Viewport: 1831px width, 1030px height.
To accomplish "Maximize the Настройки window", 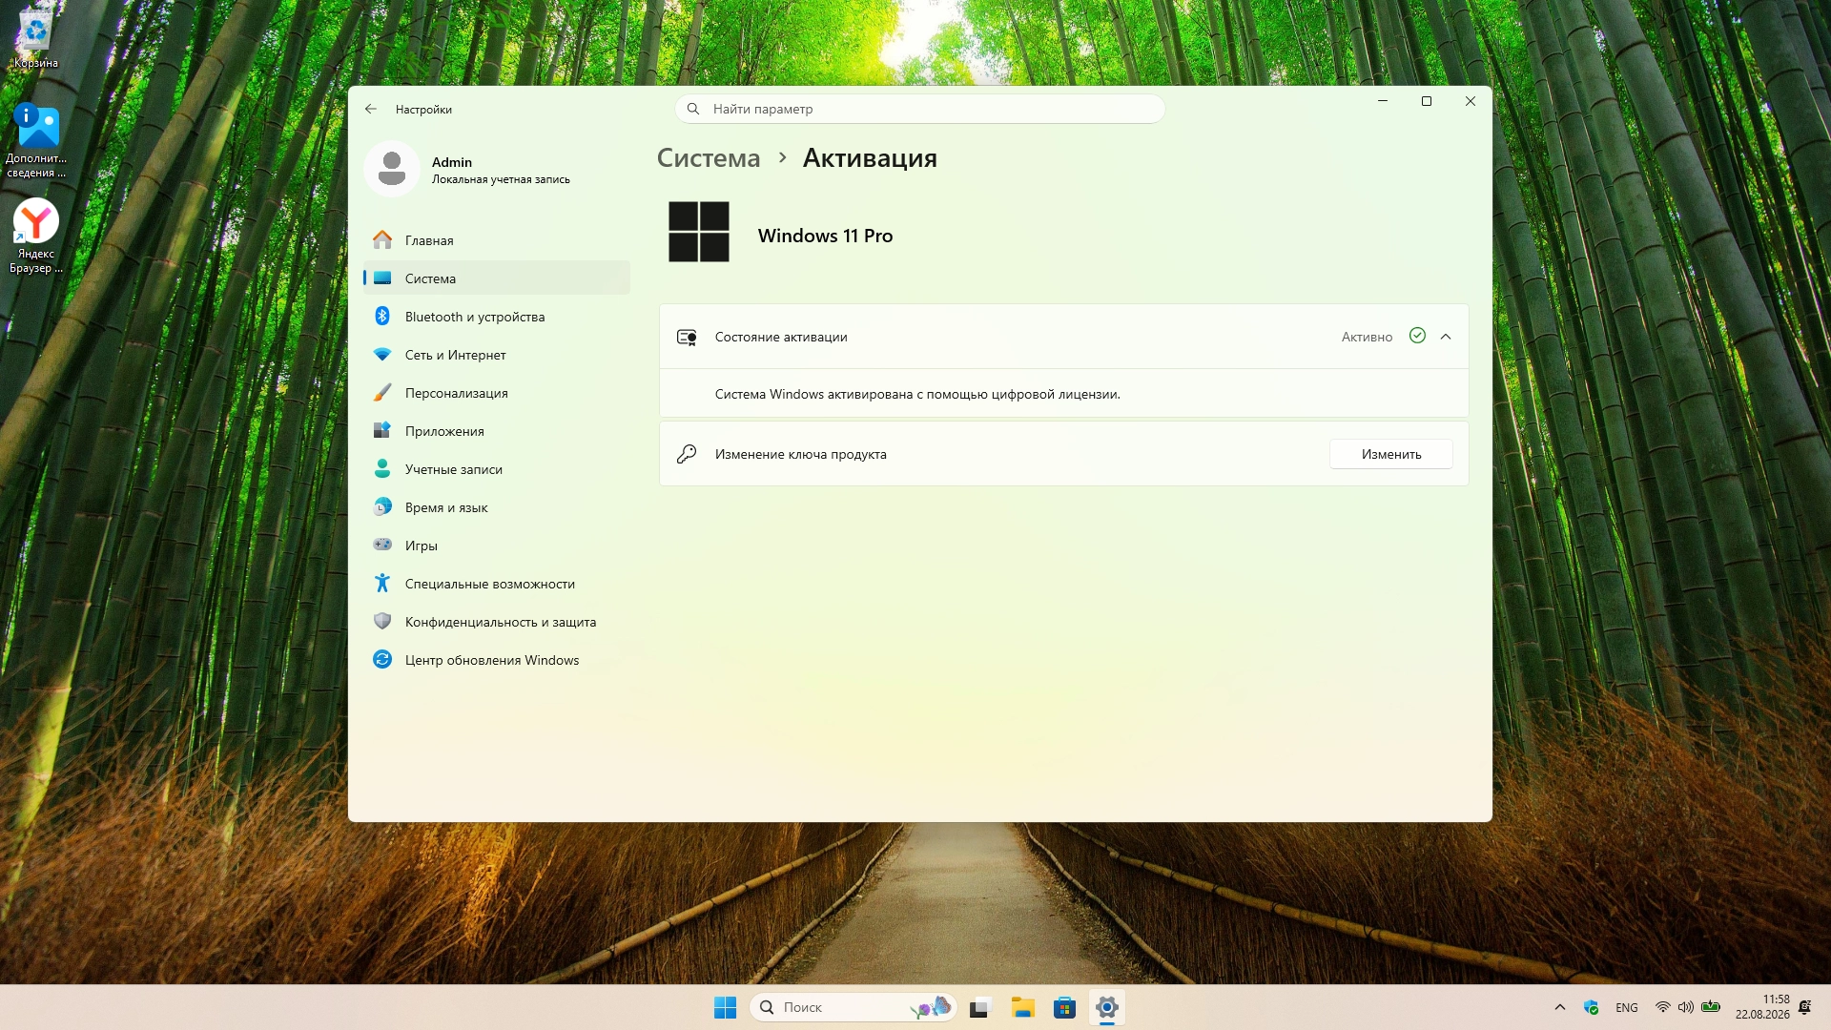I will (x=1427, y=101).
